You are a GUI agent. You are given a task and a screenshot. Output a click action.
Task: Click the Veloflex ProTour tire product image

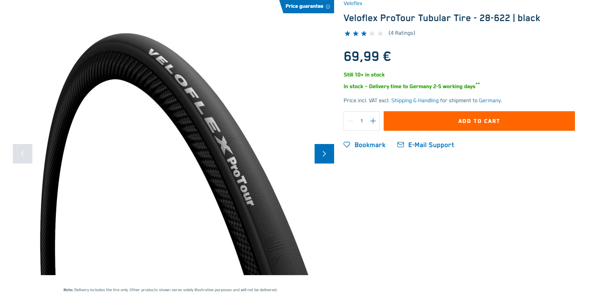[x=173, y=154]
